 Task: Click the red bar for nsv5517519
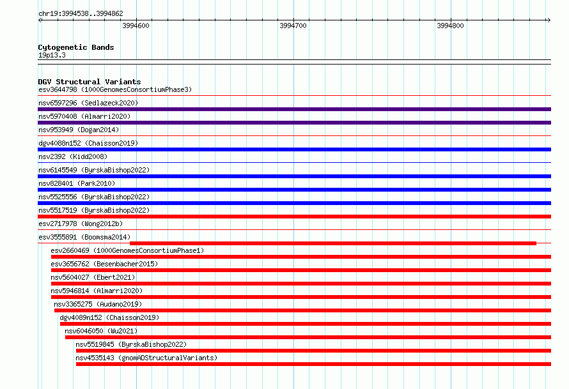[x=294, y=217]
